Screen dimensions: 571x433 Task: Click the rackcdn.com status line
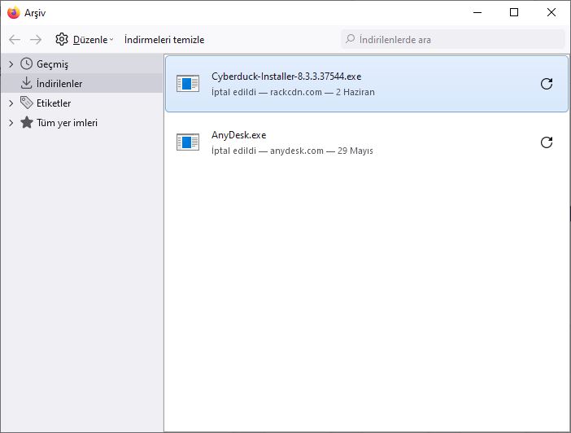293,92
